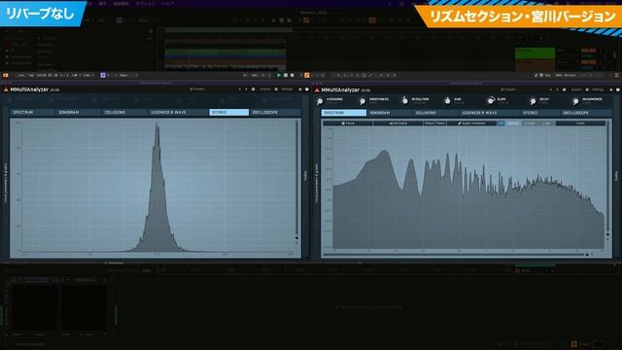Toggle Global button in spectrum toolbar

coord(430,123)
